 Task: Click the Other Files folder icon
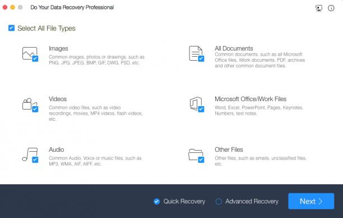(x=196, y=155)
